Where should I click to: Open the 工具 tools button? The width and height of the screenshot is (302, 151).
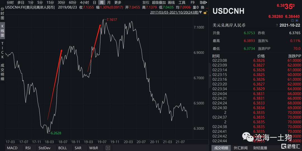click(182, 3)
